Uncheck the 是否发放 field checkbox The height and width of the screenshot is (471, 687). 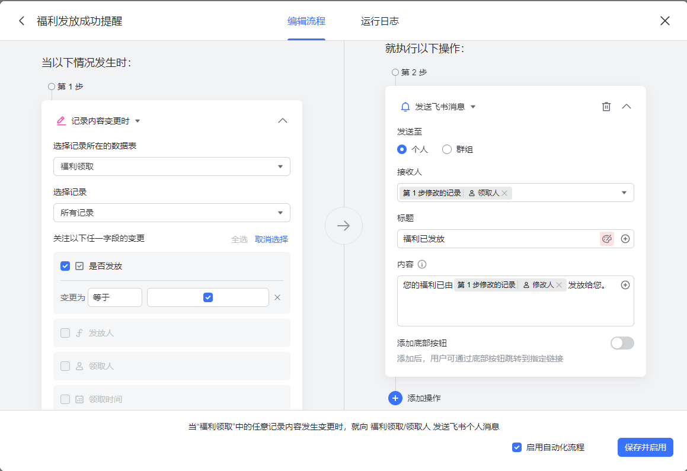(x=65, y=266)
